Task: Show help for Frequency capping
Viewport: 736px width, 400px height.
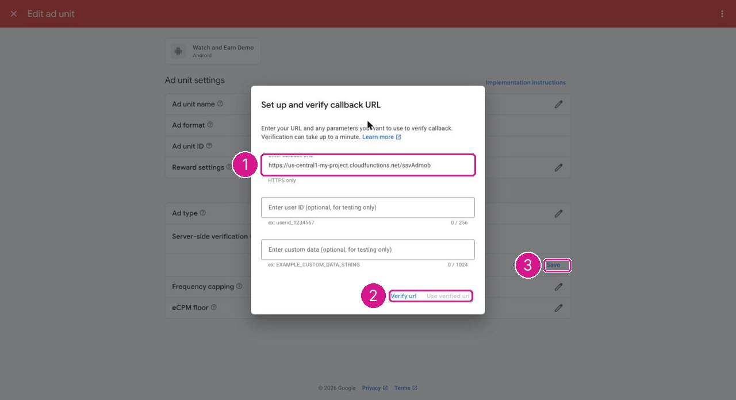Action: [239, 286]
